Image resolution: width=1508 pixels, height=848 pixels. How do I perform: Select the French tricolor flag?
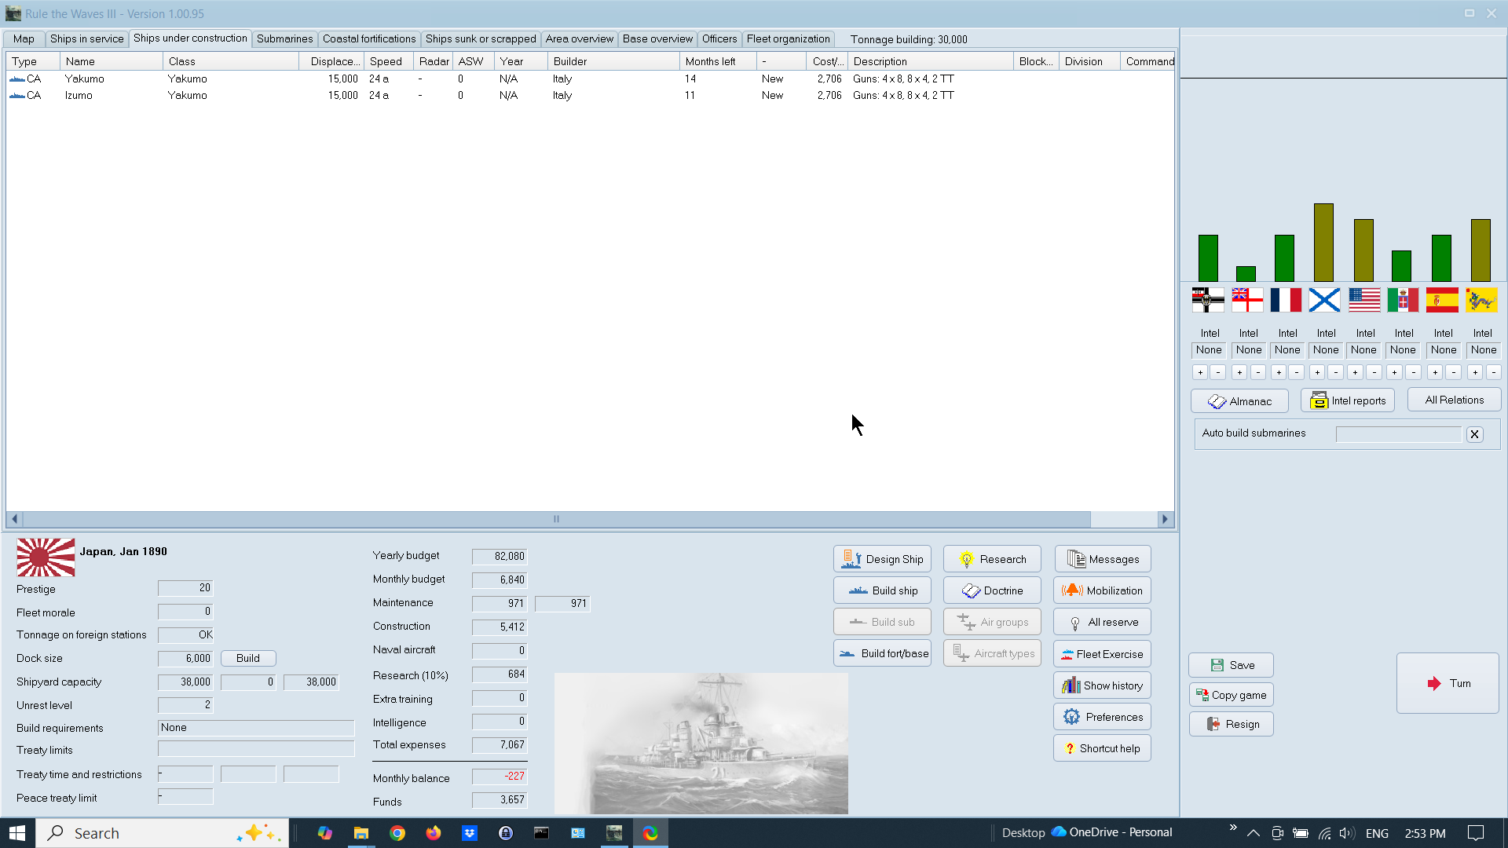[1286, 300]
